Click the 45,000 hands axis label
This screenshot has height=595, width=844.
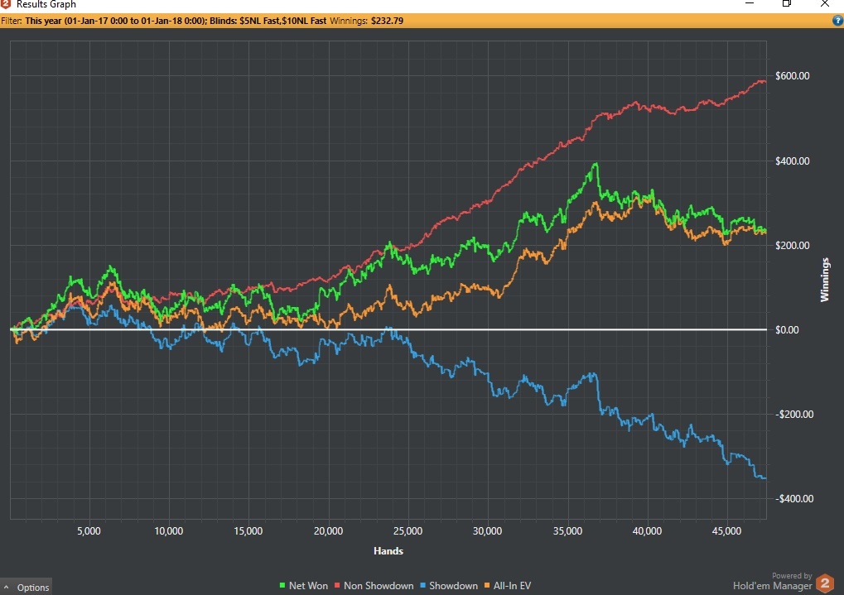click(x=726, y=531)
